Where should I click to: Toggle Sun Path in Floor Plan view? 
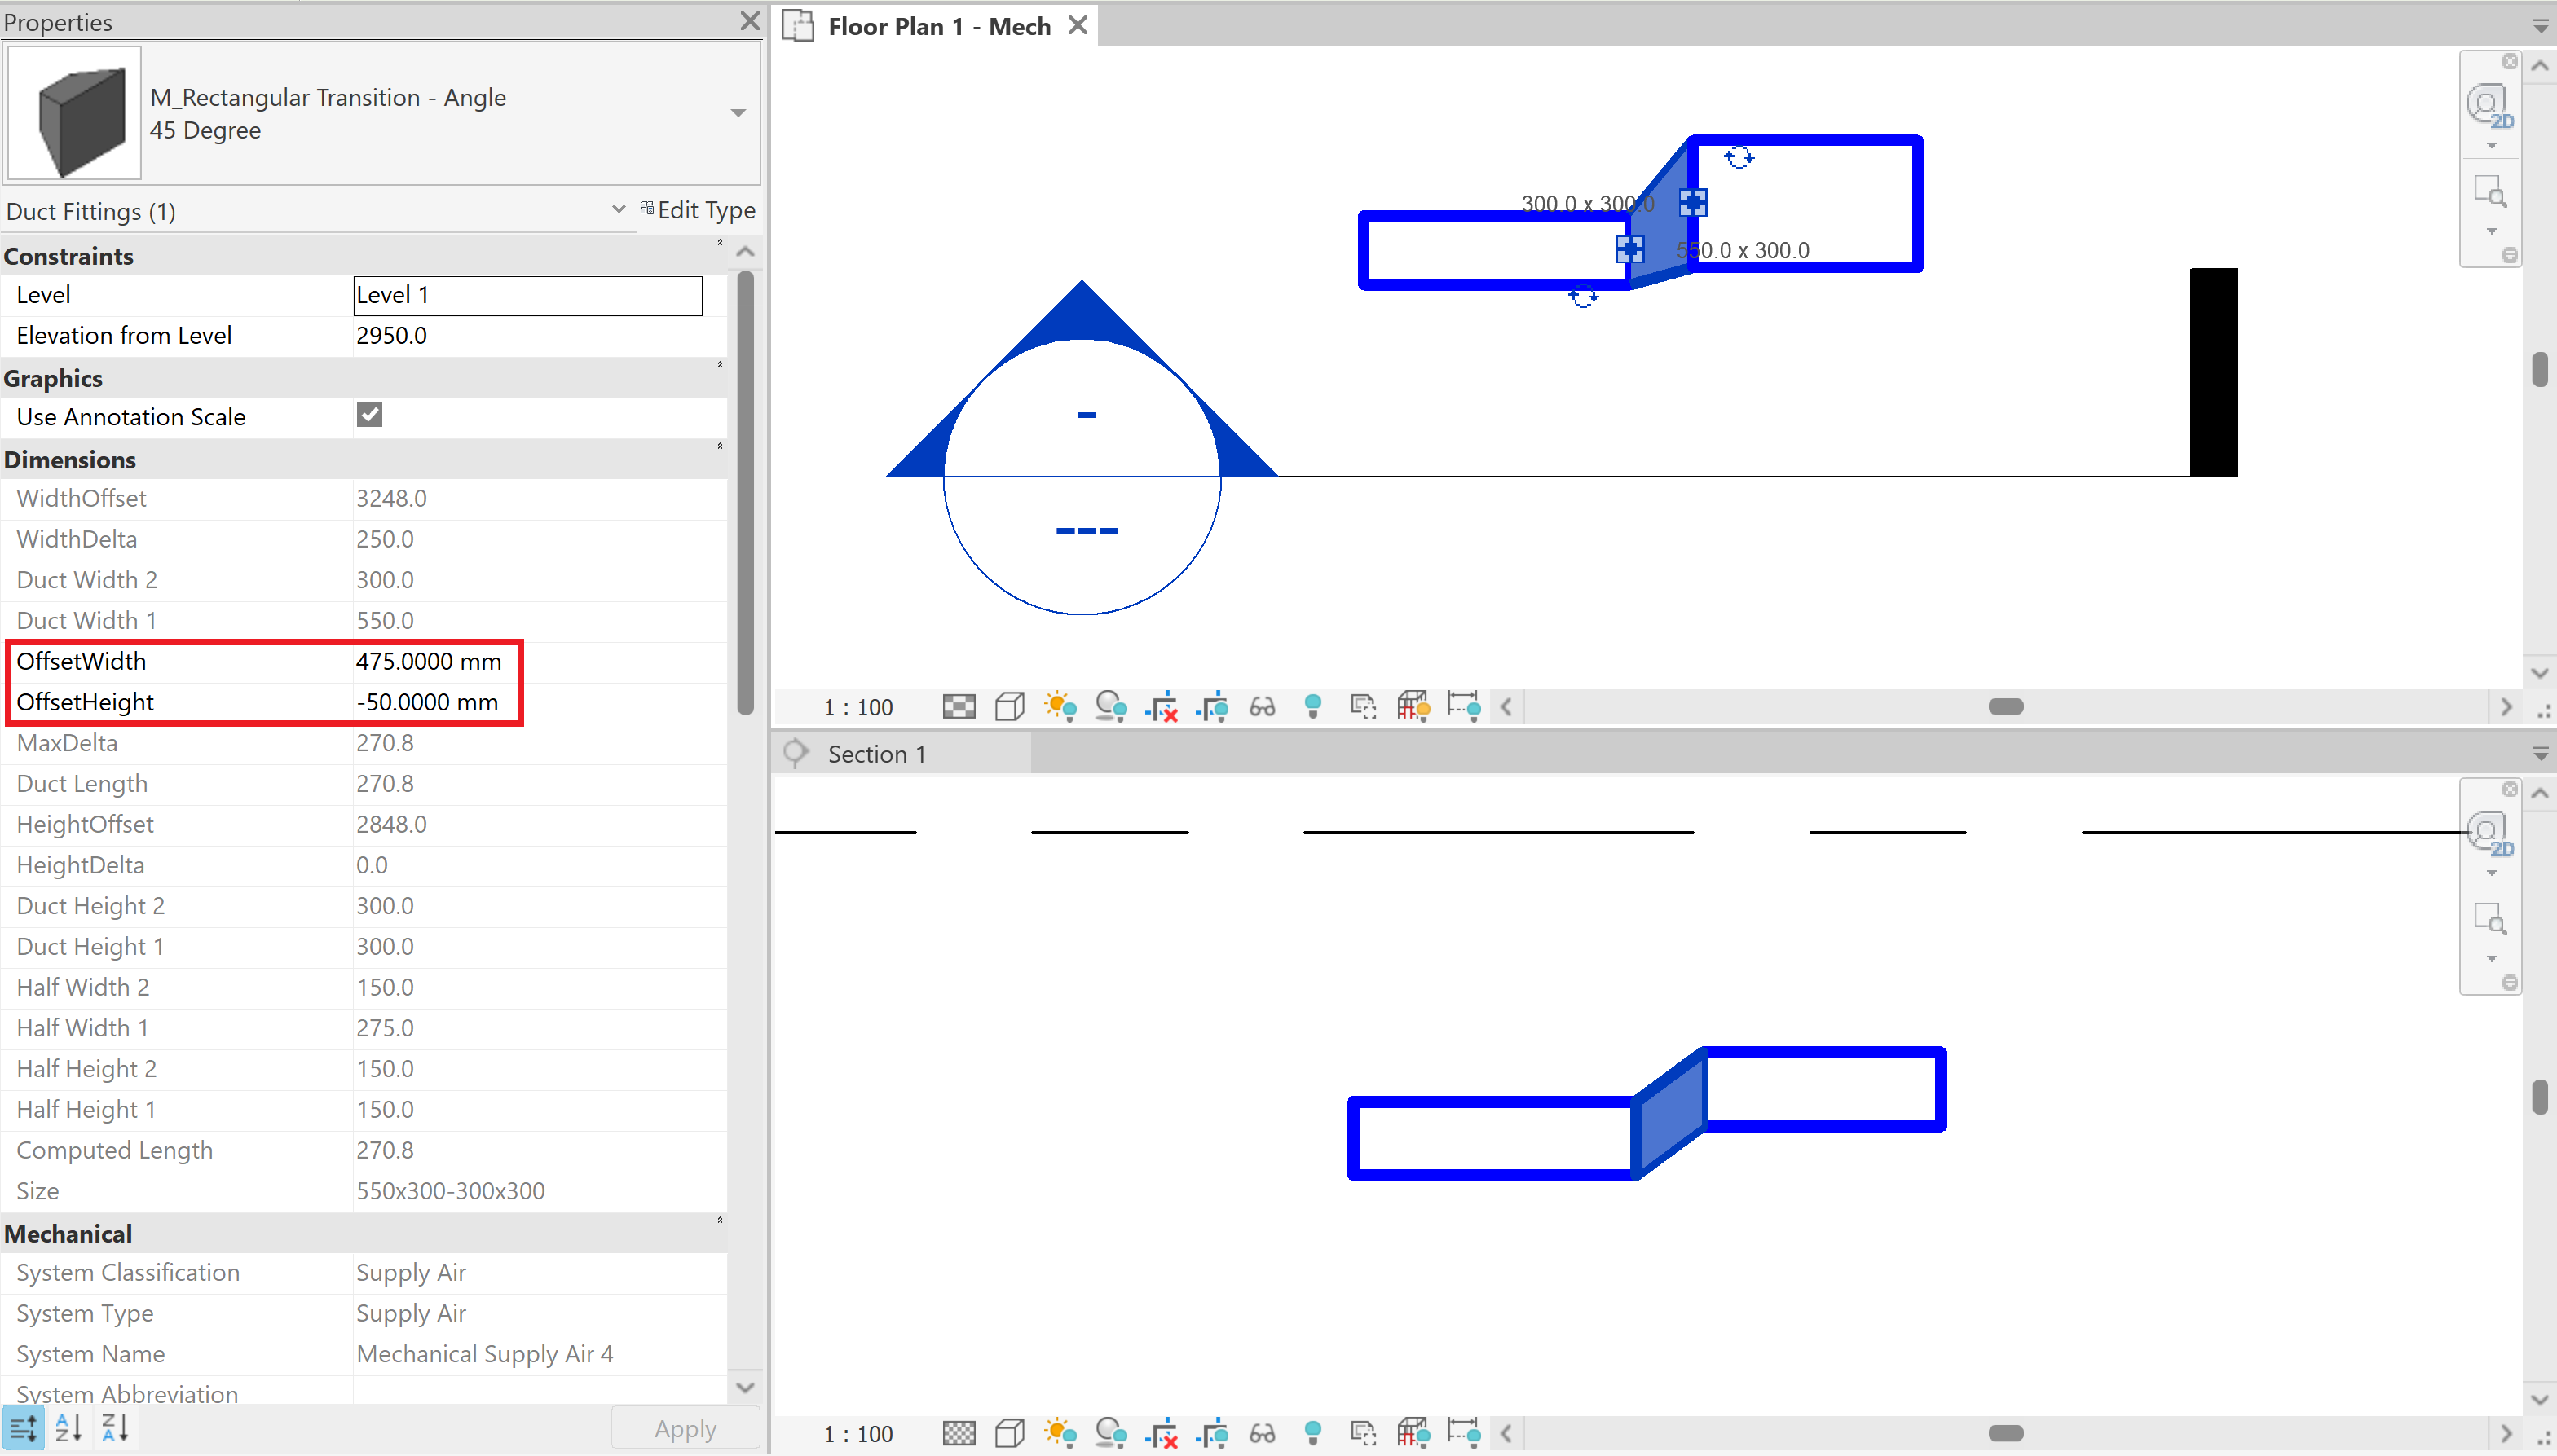coord(1060,707)
